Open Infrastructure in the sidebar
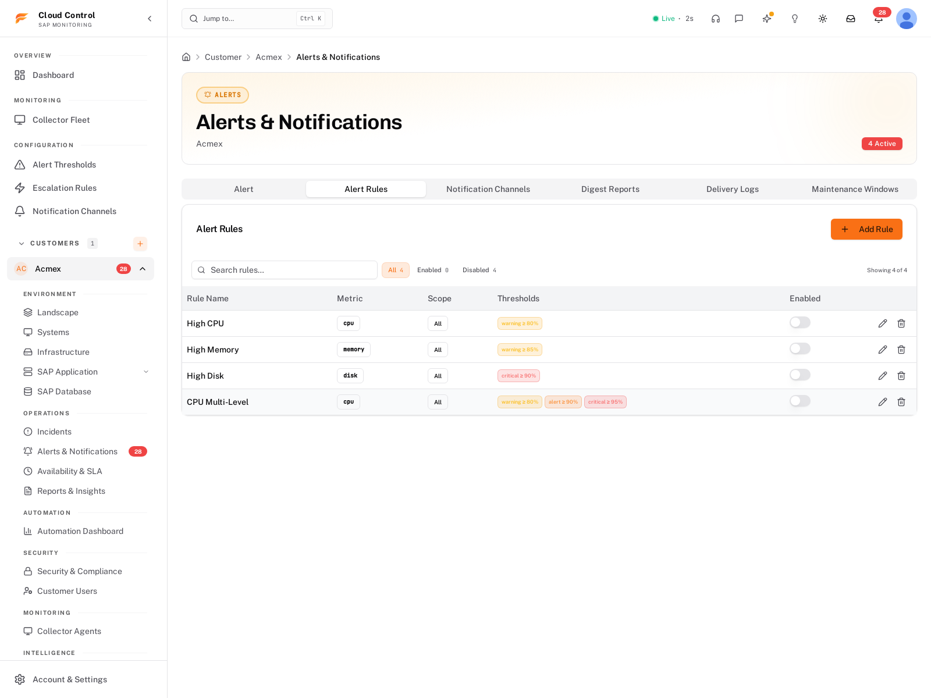 [85, 352]
